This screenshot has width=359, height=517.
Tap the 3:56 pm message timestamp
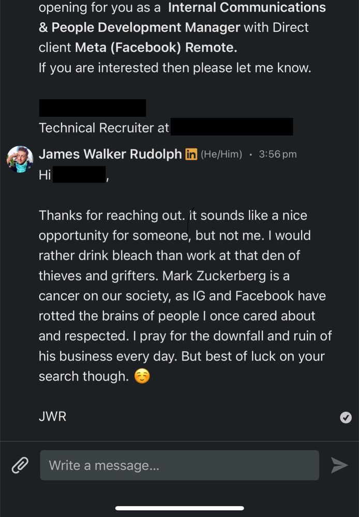277,154
